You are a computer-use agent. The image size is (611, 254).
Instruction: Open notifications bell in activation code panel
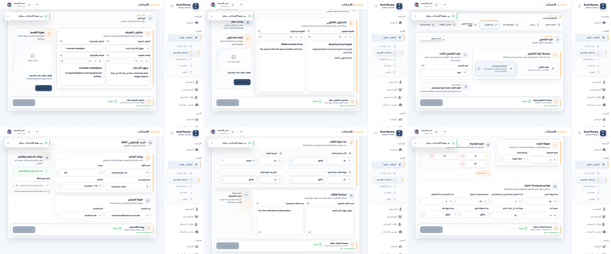pos(436,5)
